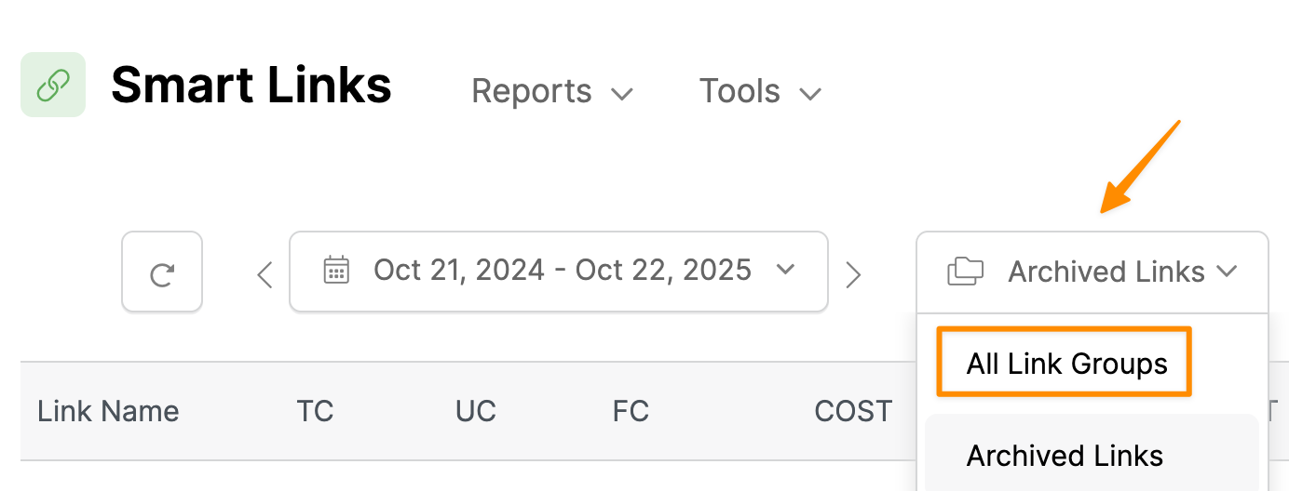Sort by the COST column header
Viewport: 1289px width, 491px height.
click(x=853, y=411)
